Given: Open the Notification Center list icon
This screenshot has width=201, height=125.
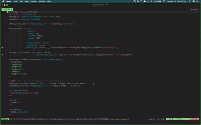Looking at the screenshot, I should [197, 1].
